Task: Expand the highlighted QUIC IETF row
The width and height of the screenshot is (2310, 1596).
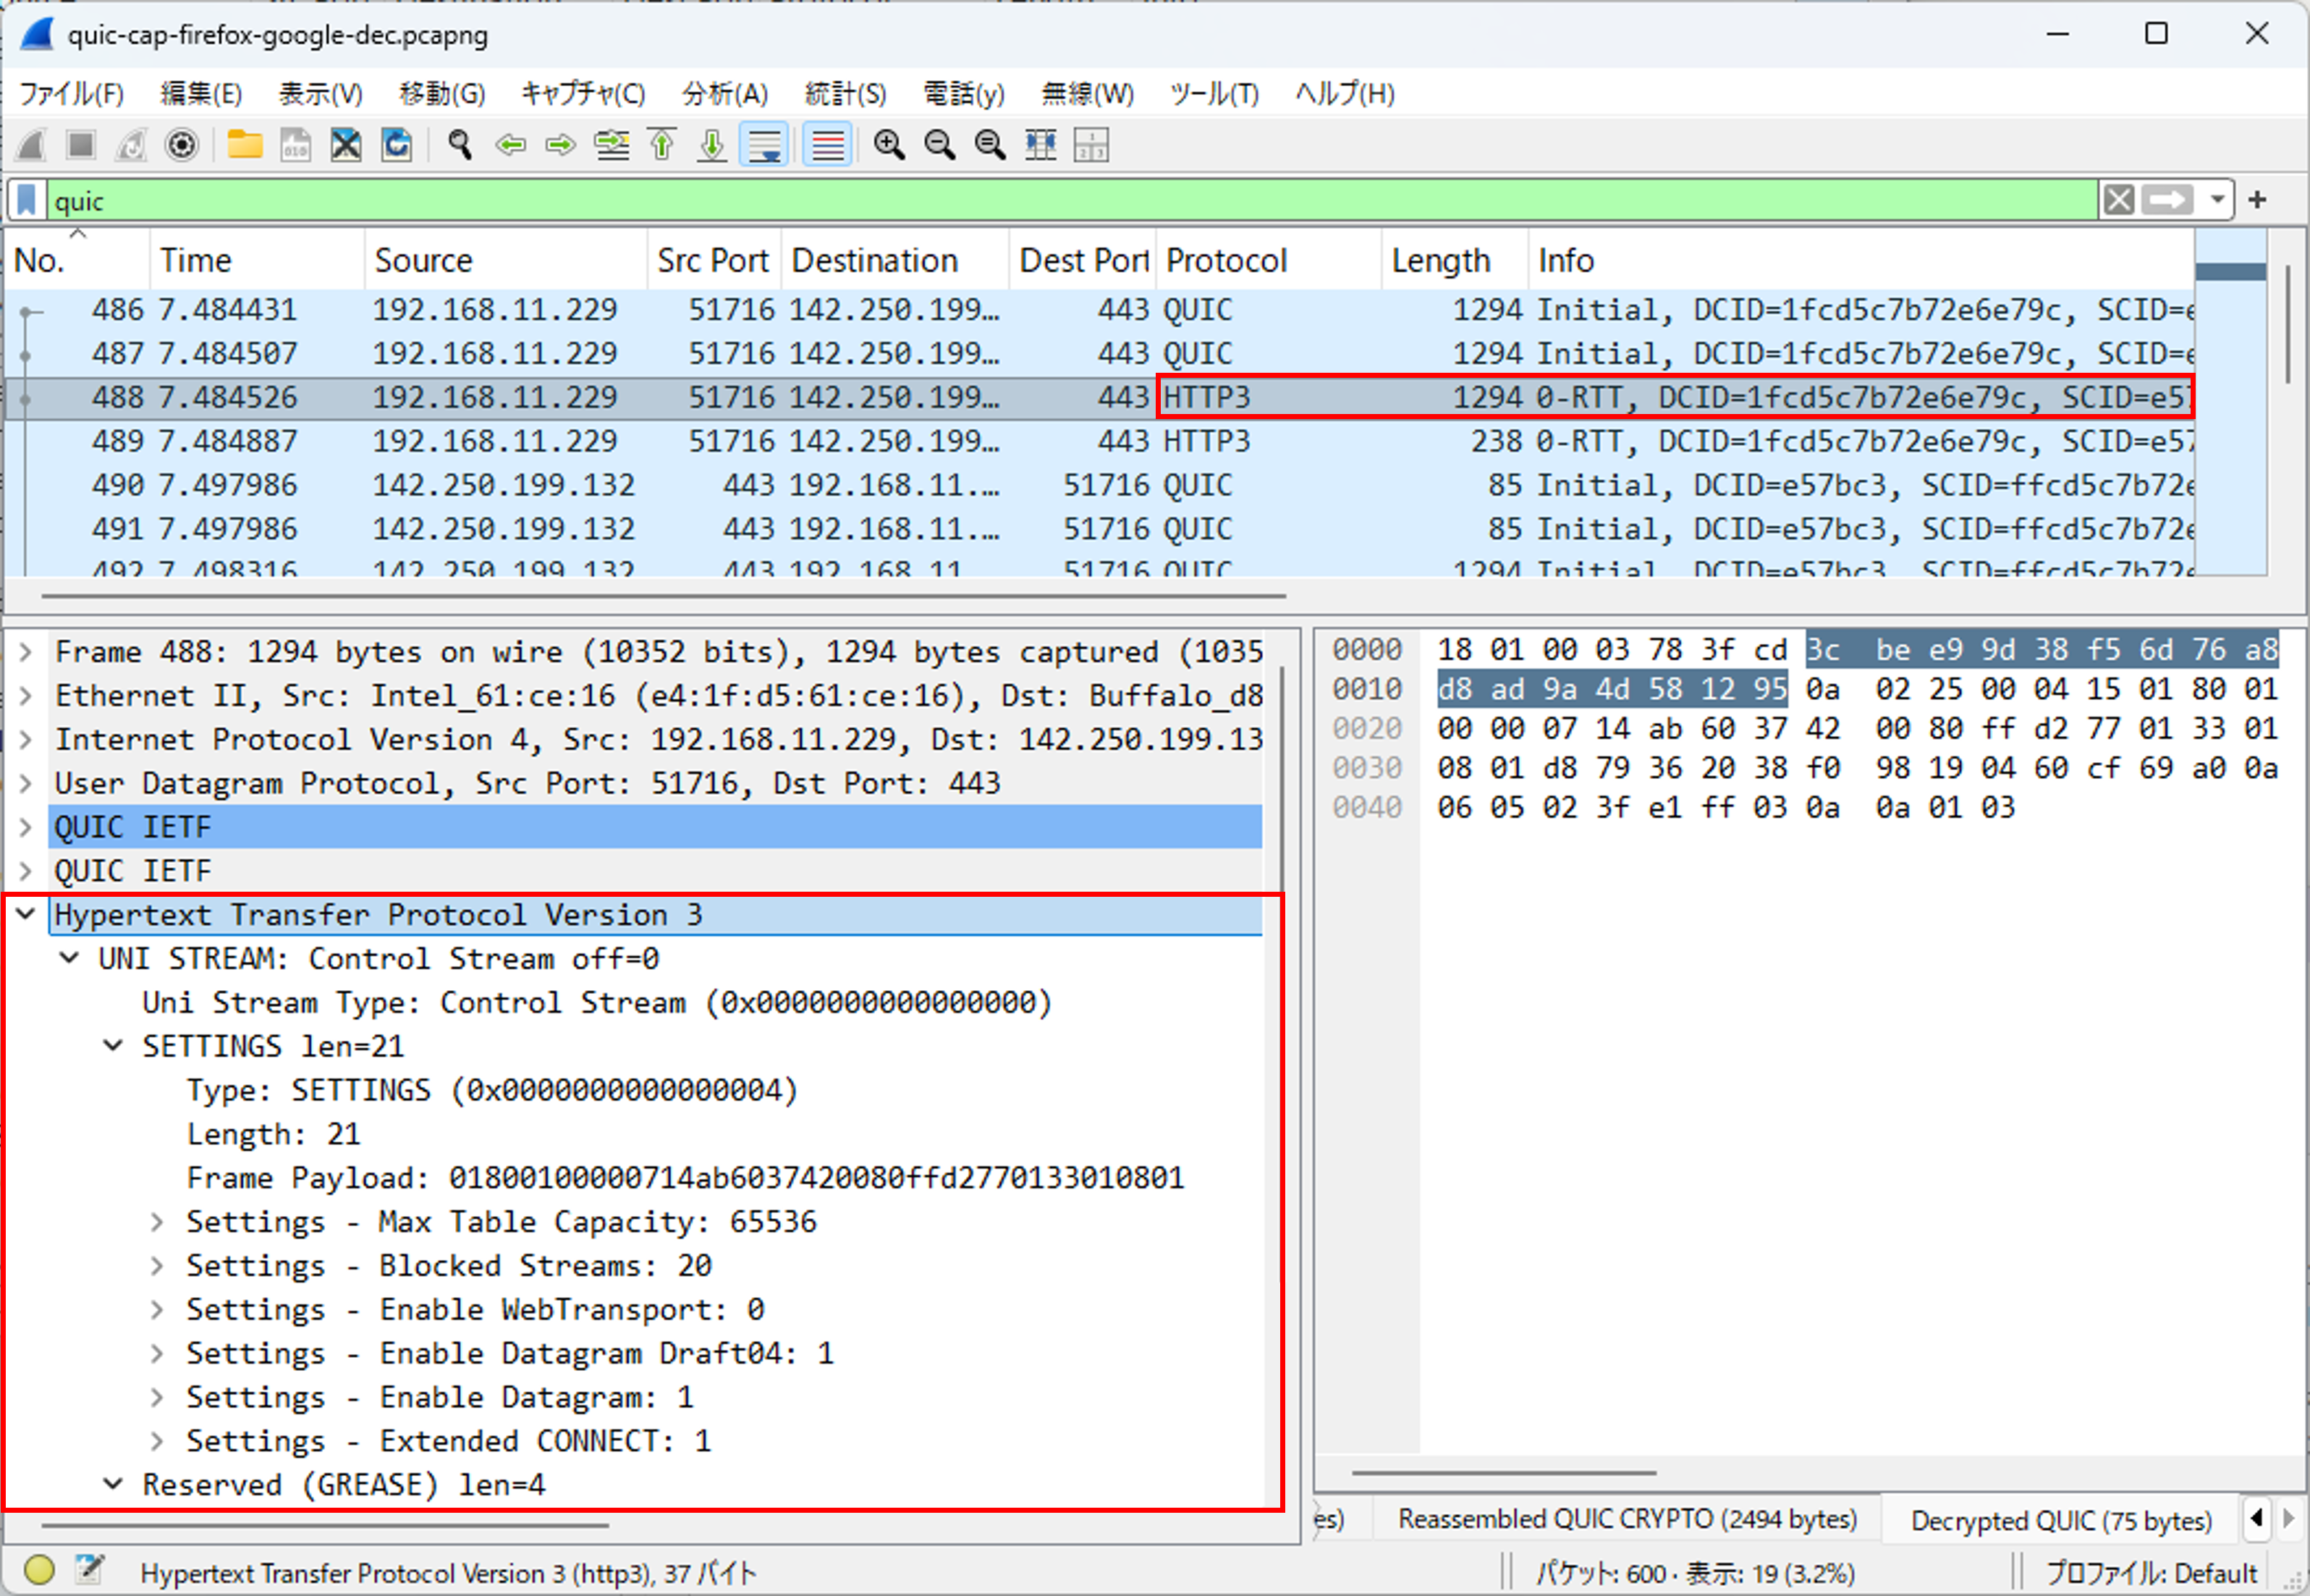Action: [26, 827]
